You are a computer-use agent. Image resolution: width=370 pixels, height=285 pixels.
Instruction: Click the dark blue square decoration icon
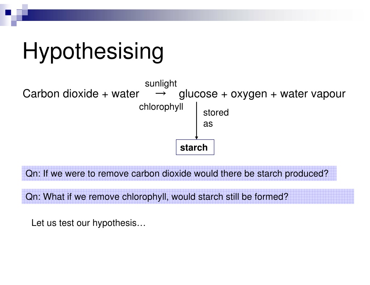8,12
